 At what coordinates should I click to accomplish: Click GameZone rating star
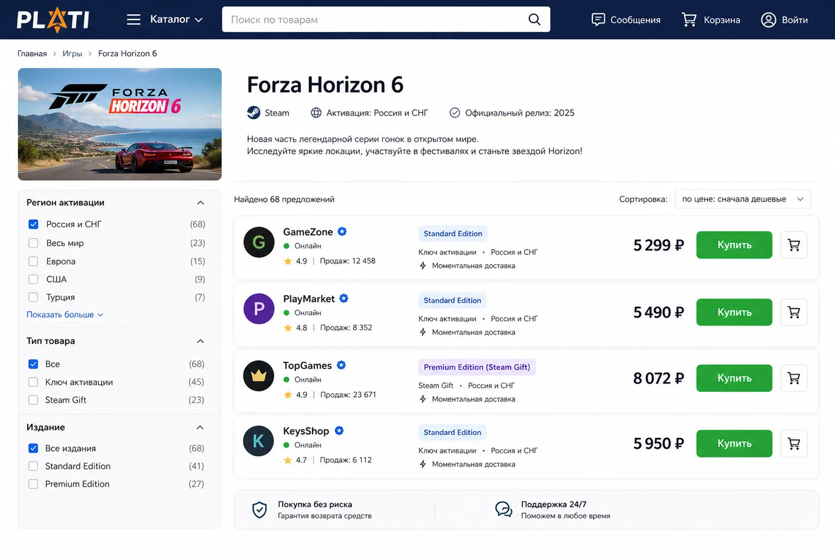tap(288, 261)
